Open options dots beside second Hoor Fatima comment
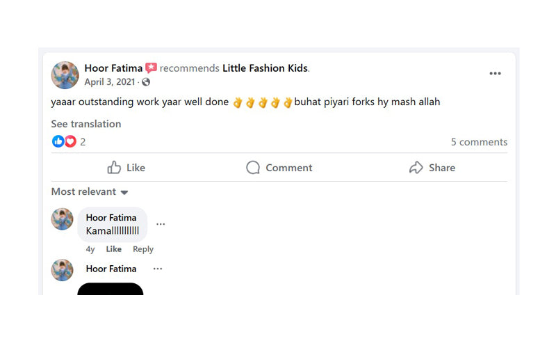The width and height of the screenshot is (556, 348). click(x=158, y=269)
